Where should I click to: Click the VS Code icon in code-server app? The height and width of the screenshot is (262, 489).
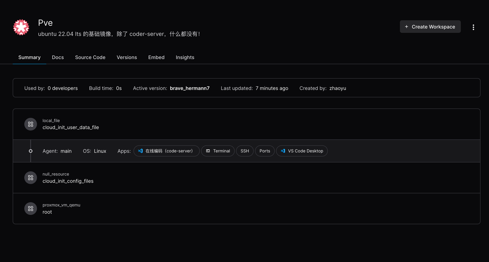(141, 151)
